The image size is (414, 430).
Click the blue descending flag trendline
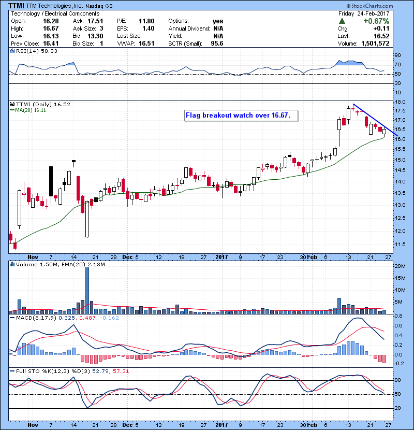[x=375, y=120]
